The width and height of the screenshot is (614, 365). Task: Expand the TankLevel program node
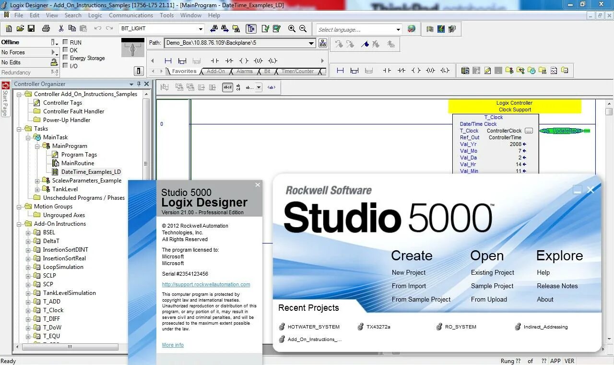click(x=37, y=189)
